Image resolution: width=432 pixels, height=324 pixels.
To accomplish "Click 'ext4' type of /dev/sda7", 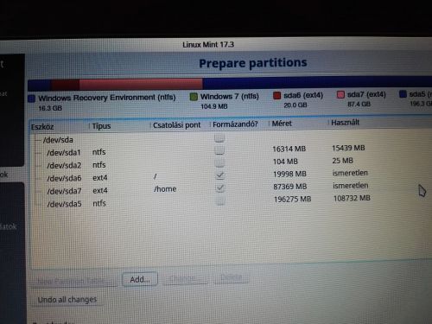I will [100, 190].
